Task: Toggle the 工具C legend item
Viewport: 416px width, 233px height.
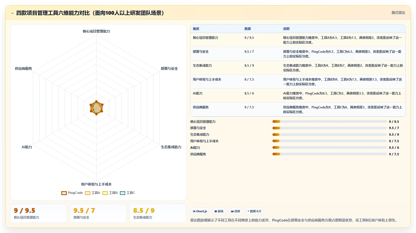Action: click(x=128, y=193)
